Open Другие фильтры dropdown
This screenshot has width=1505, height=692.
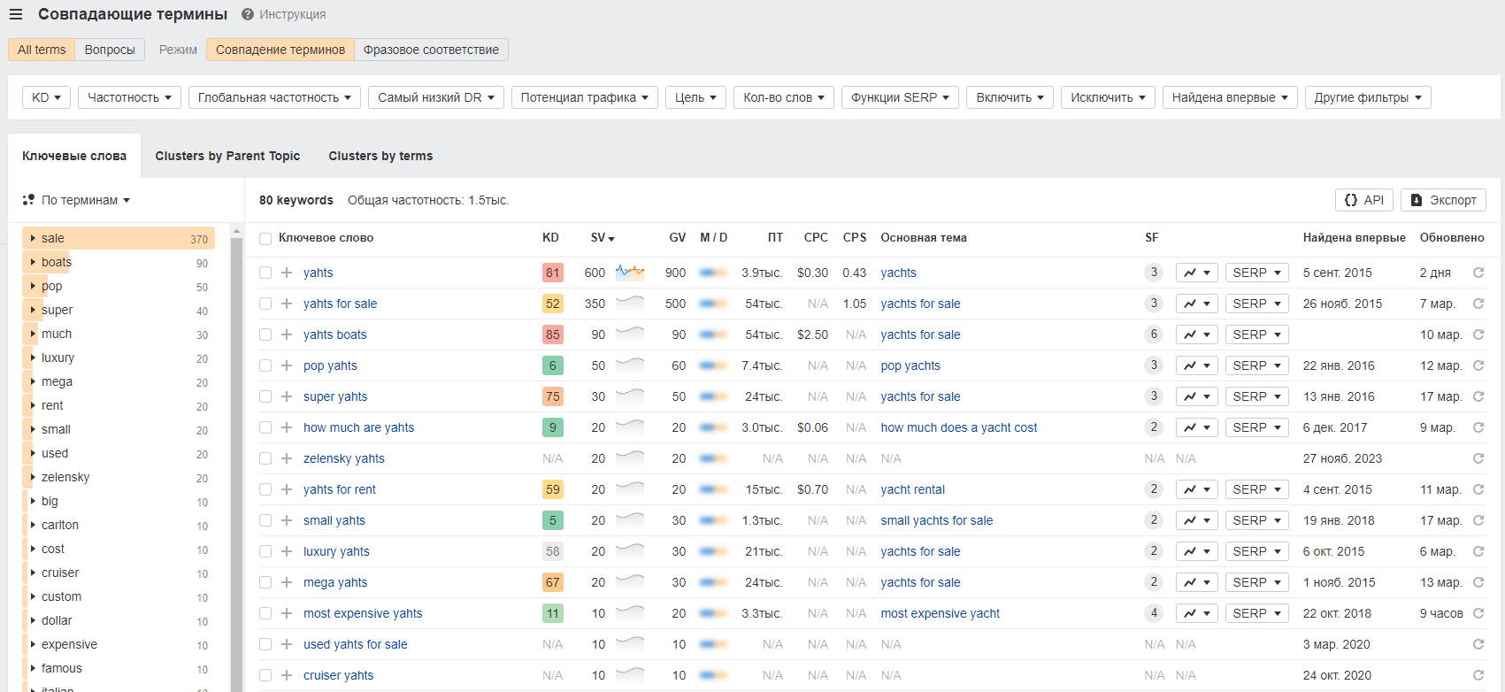(x=1368, y=97)
